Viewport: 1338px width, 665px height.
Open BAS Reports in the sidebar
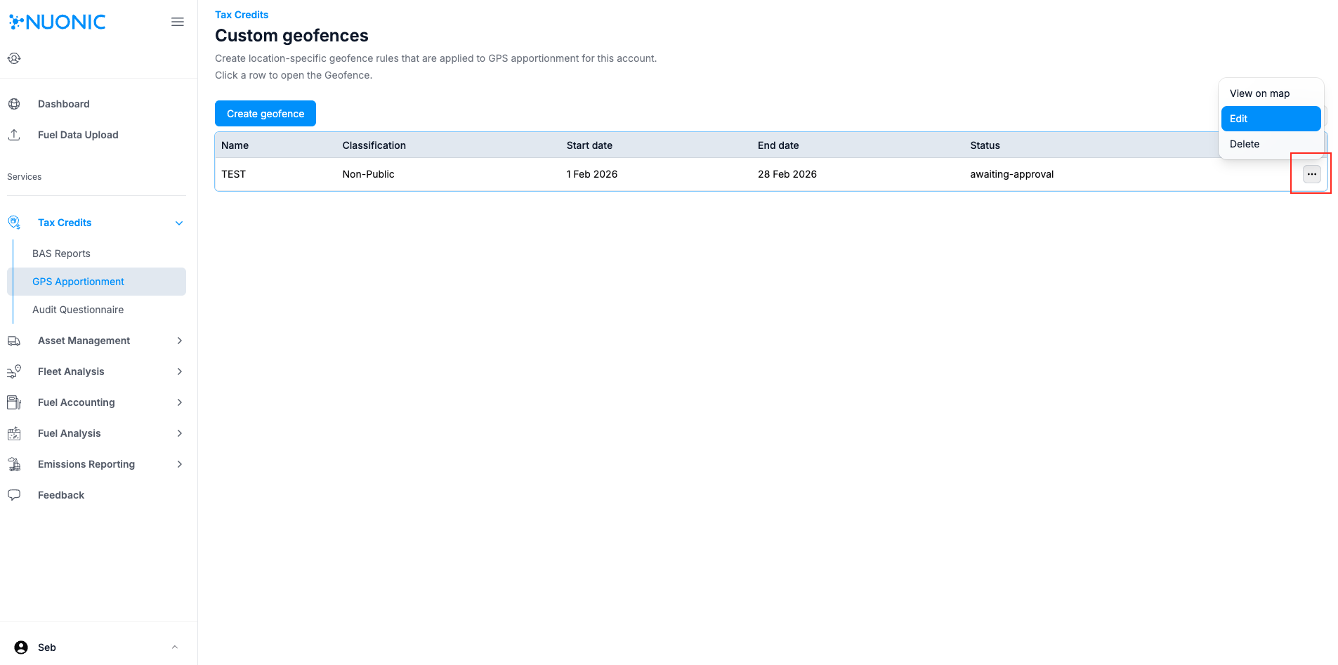pyautogui.click(x=61, y=254)
